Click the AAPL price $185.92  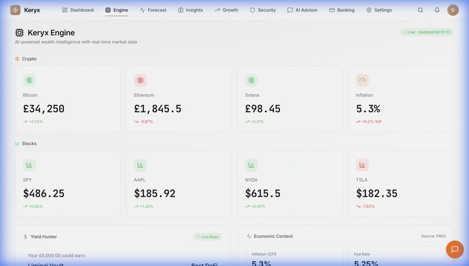click(x=155, y=193)
